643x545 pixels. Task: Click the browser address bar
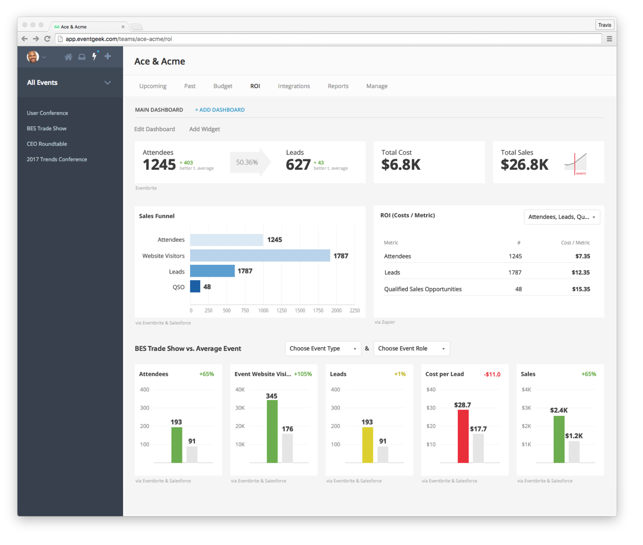[171, 39]
